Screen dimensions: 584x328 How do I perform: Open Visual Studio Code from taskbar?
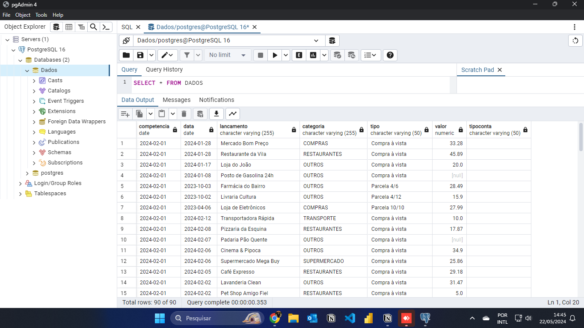coord(350,318)
